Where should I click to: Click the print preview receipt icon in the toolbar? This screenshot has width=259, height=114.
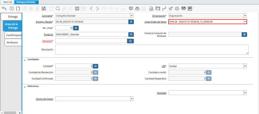tap(190, 9)
